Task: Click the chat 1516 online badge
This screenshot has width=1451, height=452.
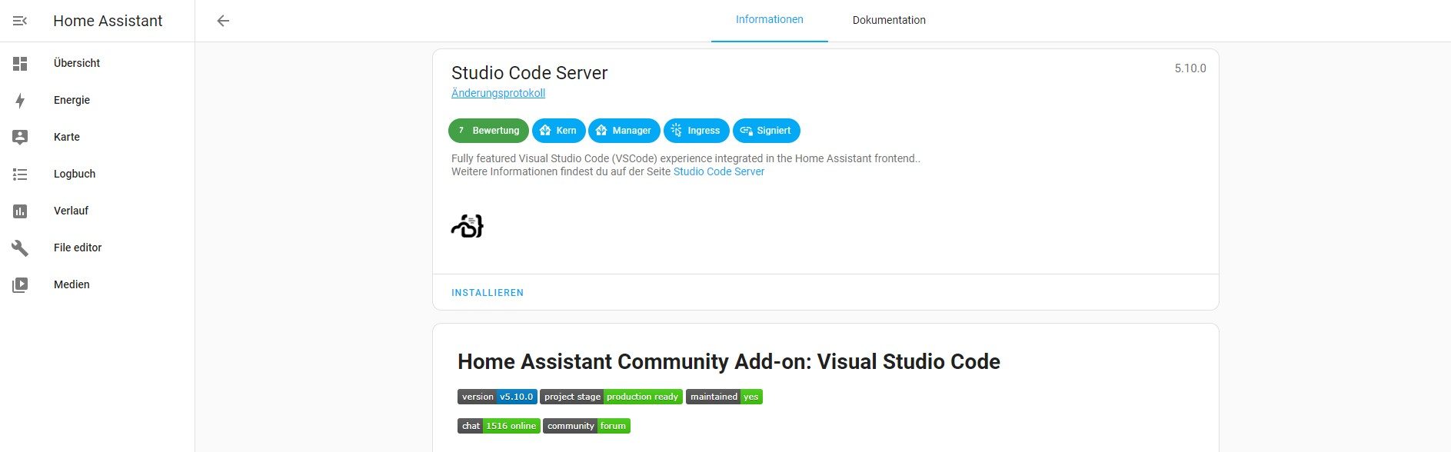Action: pos(499,426)
